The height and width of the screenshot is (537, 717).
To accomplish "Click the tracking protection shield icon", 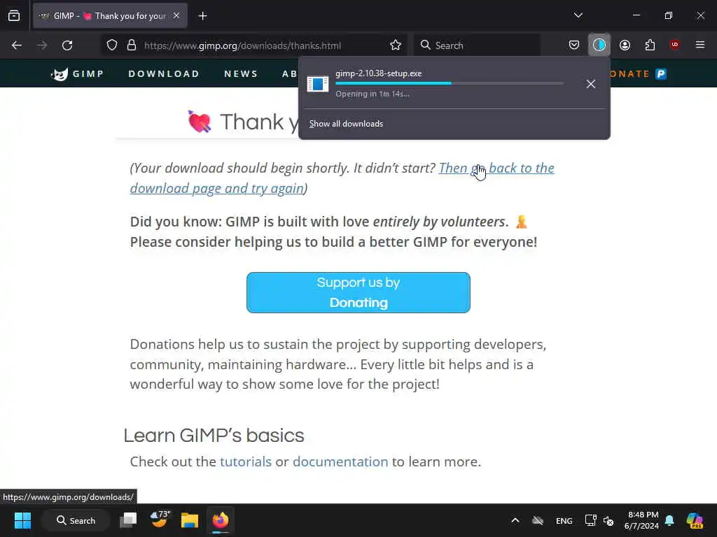I will tap(112, 45).
